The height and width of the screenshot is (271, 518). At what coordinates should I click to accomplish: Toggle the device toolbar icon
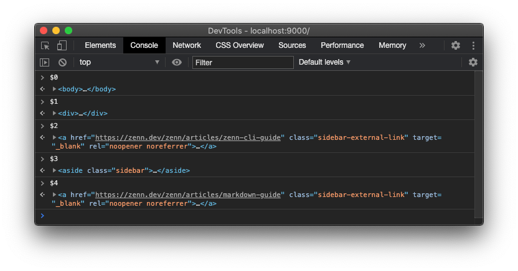pyautogui.click(x=62, y=45)
